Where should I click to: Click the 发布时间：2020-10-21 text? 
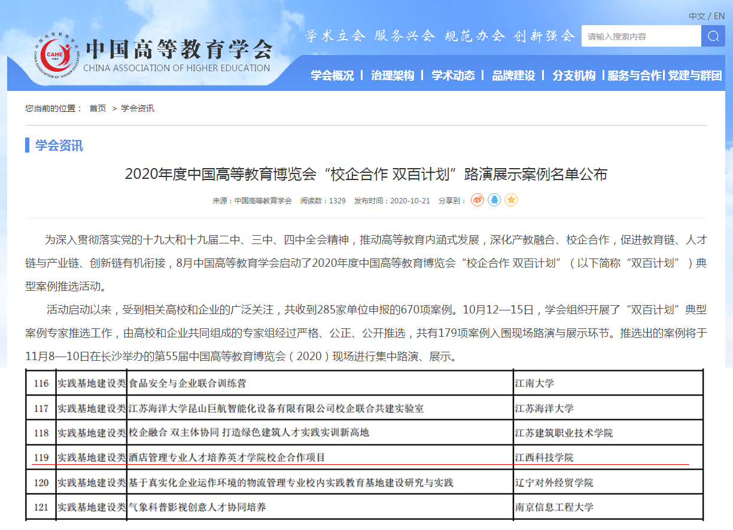coord(392,200)
